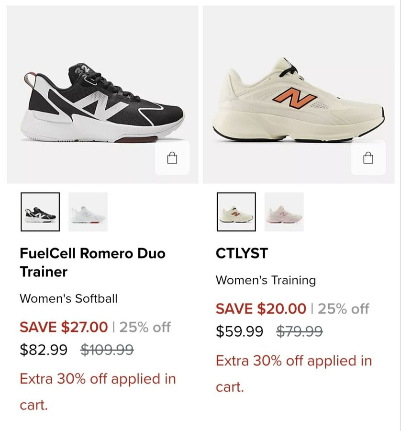Click the cream CTLYST shoe image
Viewport: 401px width, 431px height.
(x=298, y=101)
